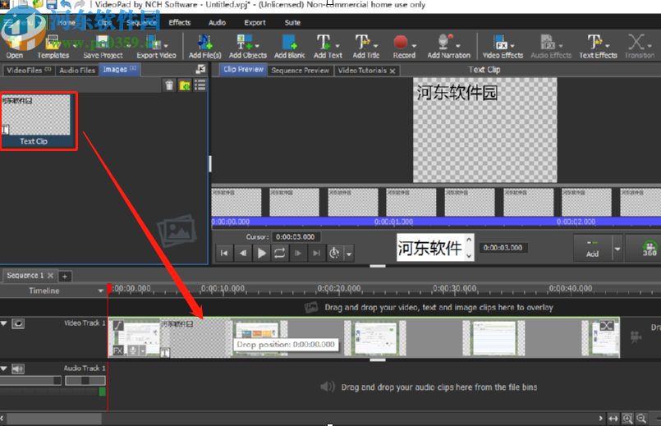This screenshot has width=661, height=426.
Task: Switch to Sequence Preview tab
Action: coord(301,71)
